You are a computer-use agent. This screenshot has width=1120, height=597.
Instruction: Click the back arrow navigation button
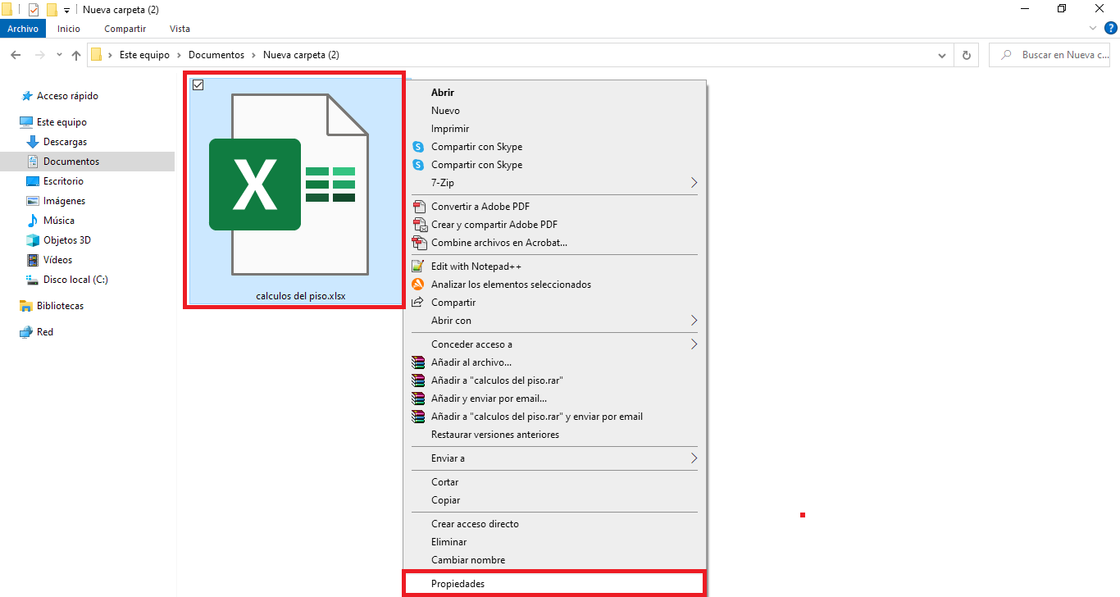16,55
